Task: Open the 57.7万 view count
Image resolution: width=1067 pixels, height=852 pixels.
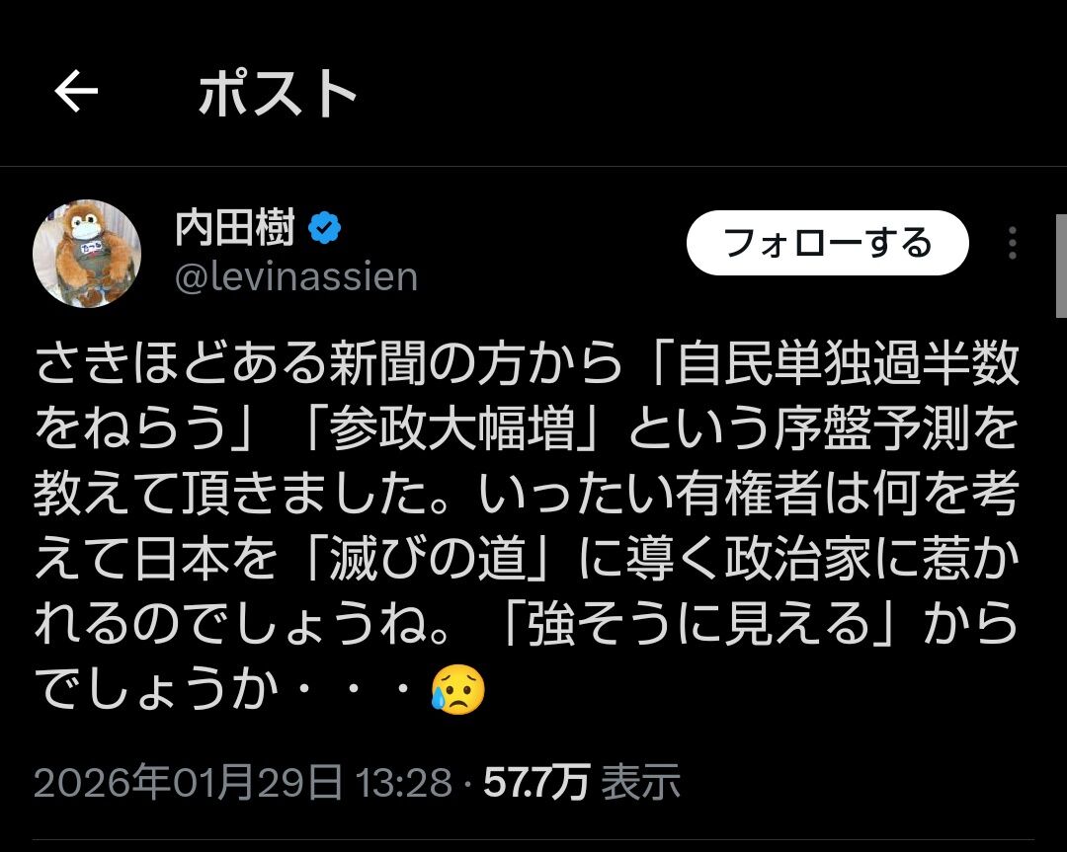Action: (x=536, y=782)
